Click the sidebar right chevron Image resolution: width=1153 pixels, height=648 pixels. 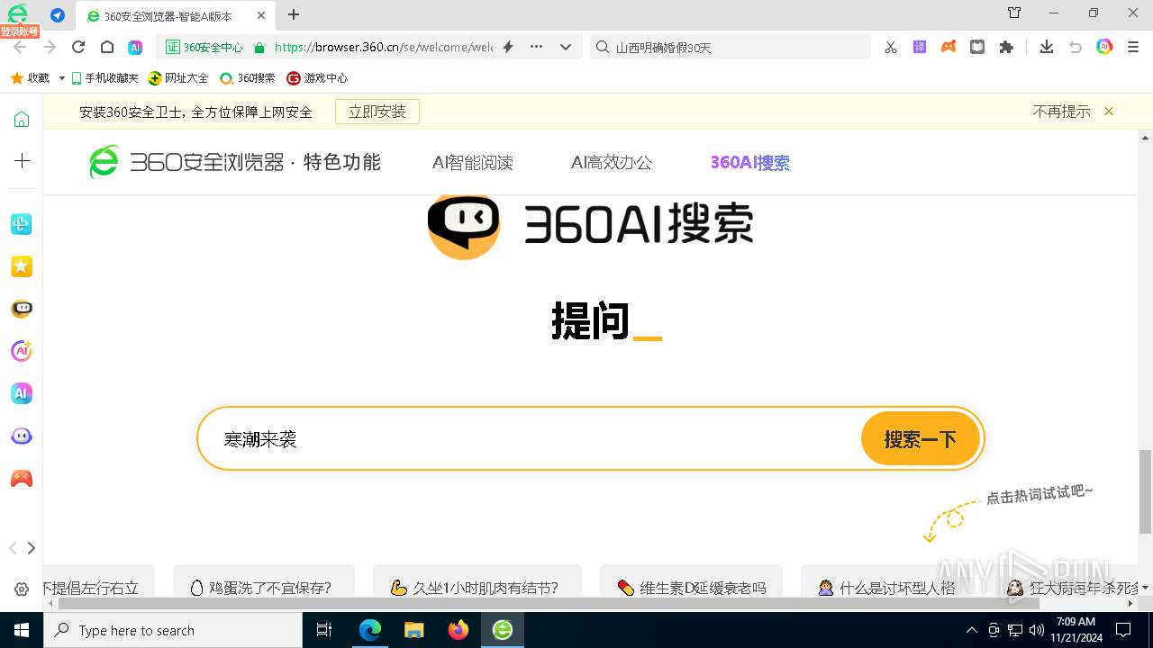point(32,548)
